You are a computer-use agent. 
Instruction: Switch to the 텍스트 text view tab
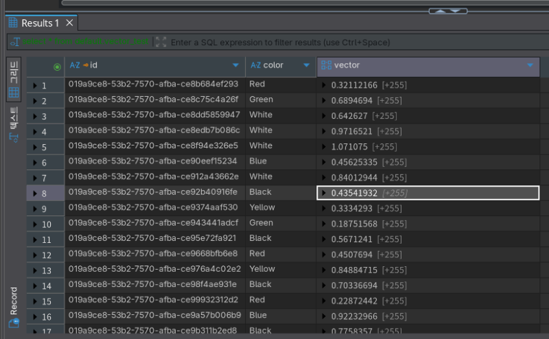(14, 124)
